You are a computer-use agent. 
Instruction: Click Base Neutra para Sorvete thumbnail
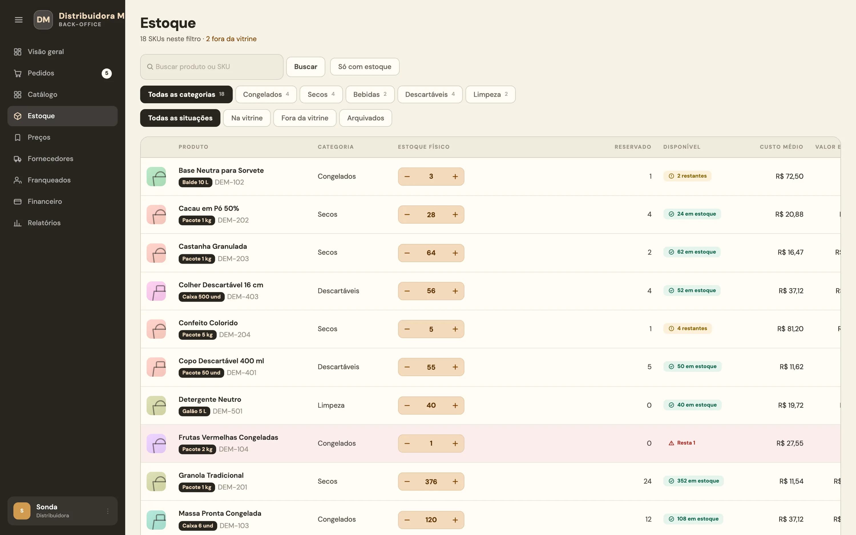pyautogui.click(x=156, y=177)
